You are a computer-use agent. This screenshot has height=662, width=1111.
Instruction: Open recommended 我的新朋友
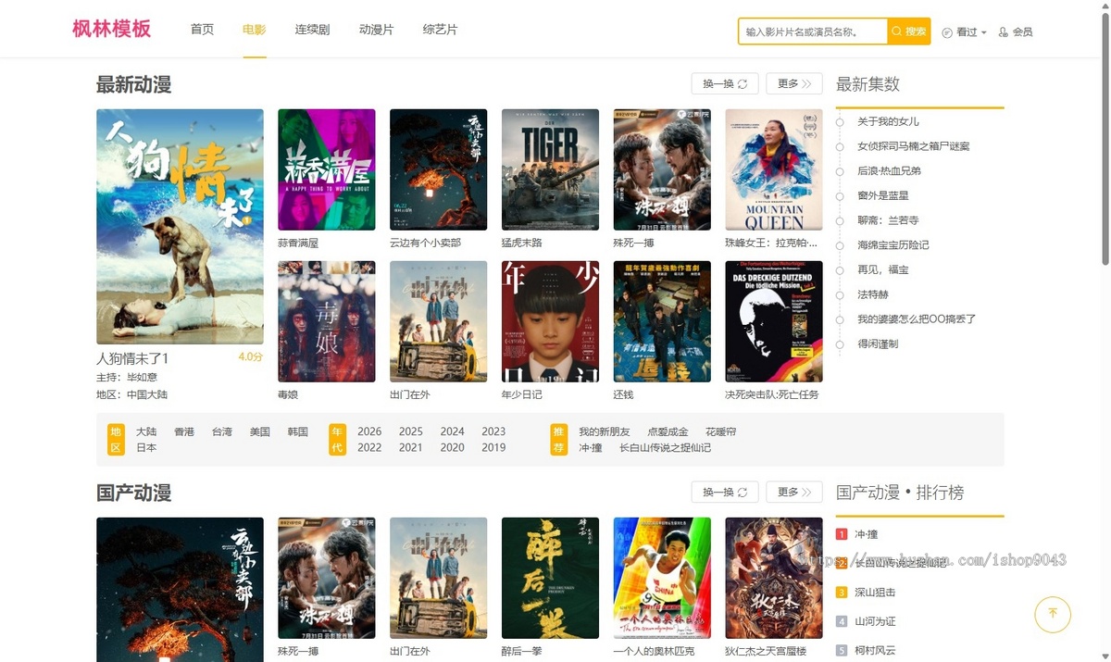coord(605,431)
